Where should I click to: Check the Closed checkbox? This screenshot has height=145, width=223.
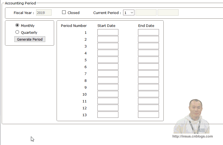click(64, 12)
